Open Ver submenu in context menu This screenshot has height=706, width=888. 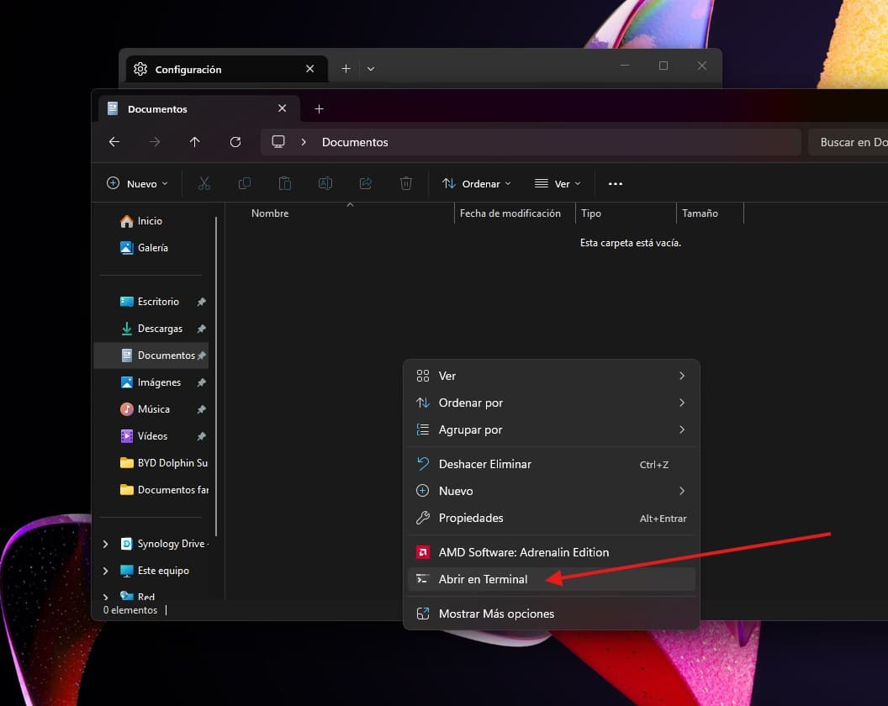pyautogui.click(x=551, y=376)
